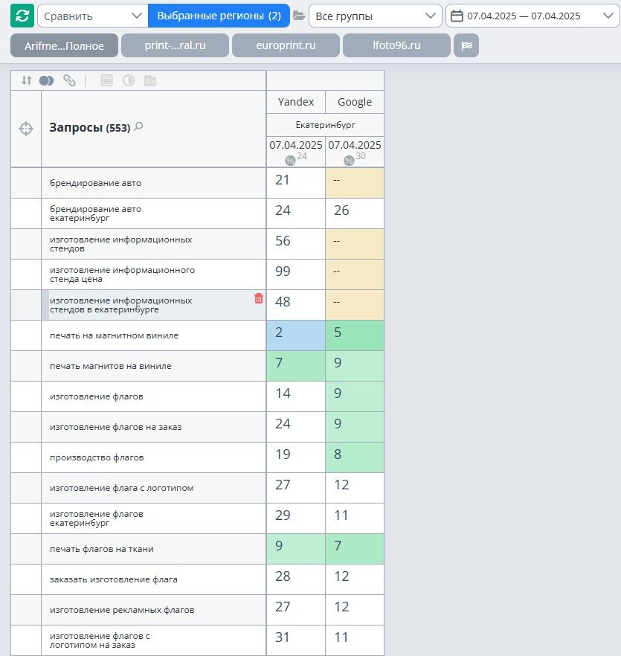The width and height of the screenshot is (621, 656).
Task: Click the flag icon after competitor tabs
Action: pos(466,45)
